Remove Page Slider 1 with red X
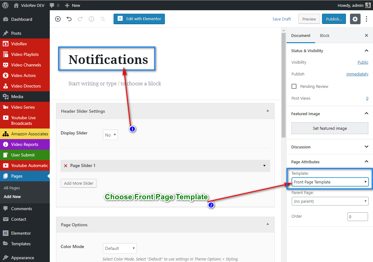 [x=66, y=166]
